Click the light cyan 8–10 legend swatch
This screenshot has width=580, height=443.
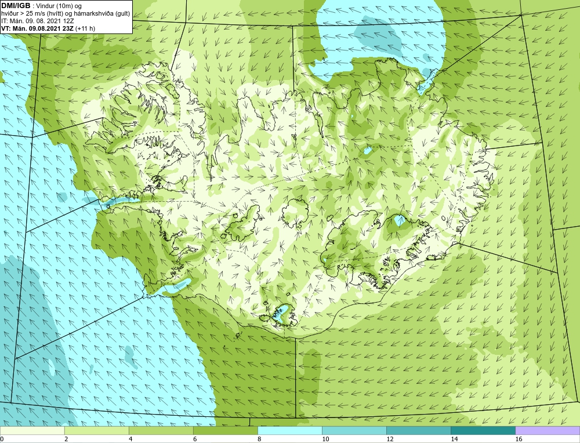289,431
